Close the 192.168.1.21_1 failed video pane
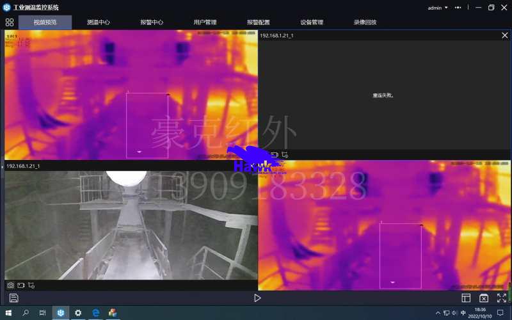512x320 pixels. click(504, 36)
